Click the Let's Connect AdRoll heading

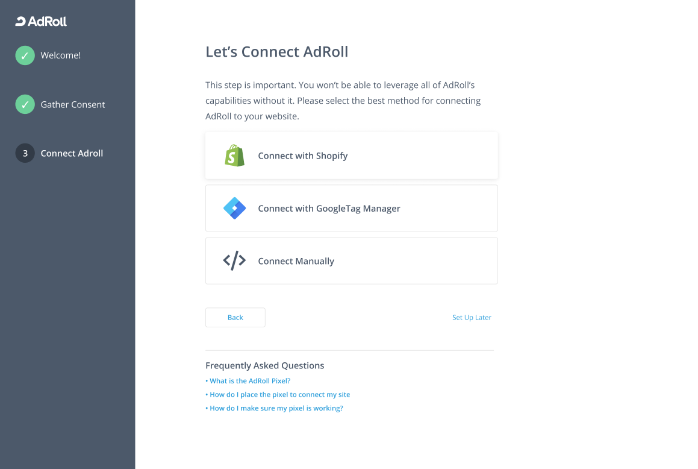tap(277, 52)
